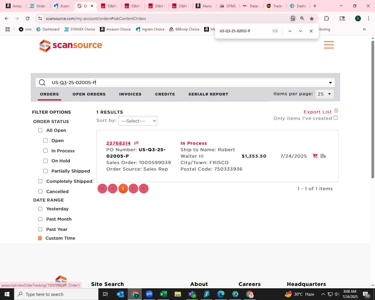Reload the page

pyautogui.click(x=28, y=18)
